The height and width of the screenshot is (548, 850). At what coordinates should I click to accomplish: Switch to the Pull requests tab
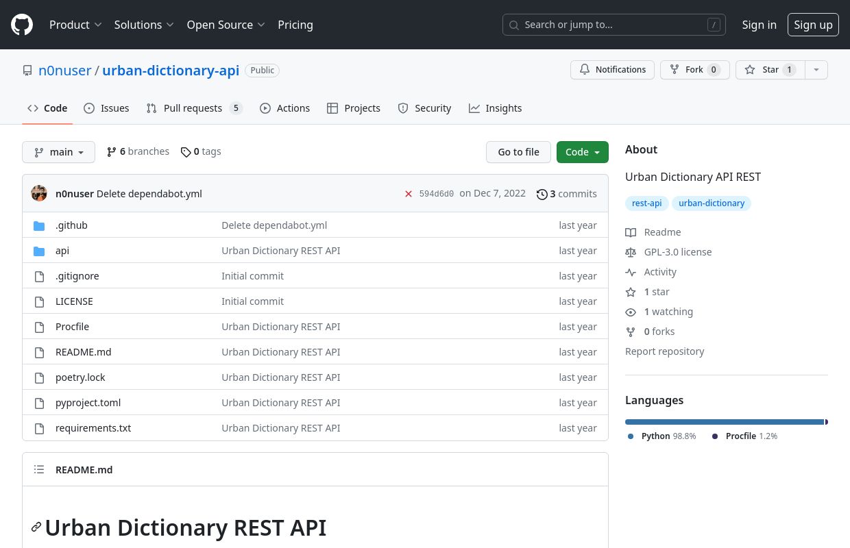pos(194,108)
